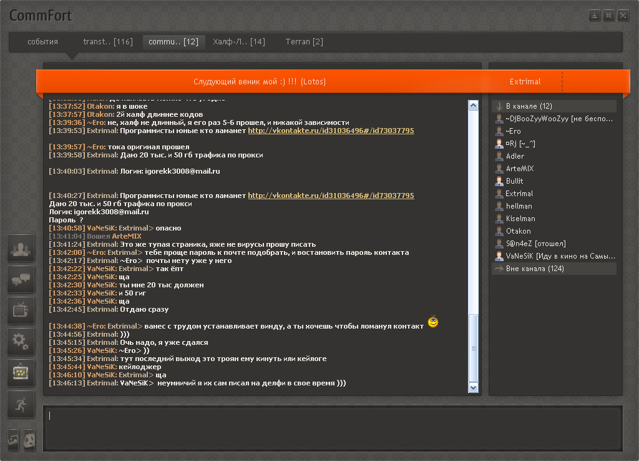This screenshot has height=461, width=639.
Task: Open the TV screen sidebar icon
Action: tap(21, 310)
